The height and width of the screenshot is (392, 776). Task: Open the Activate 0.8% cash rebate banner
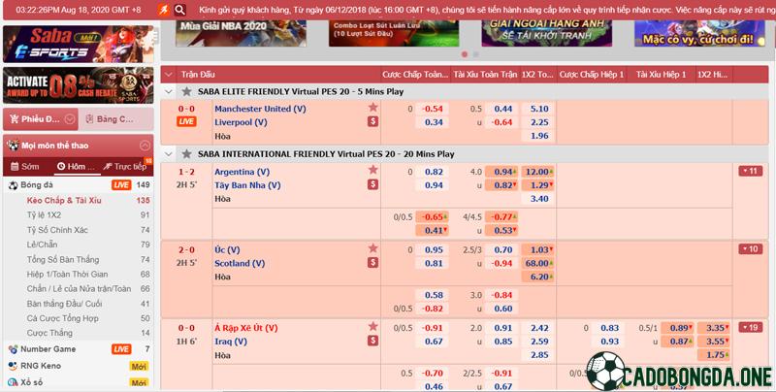[x=79, y=85]
